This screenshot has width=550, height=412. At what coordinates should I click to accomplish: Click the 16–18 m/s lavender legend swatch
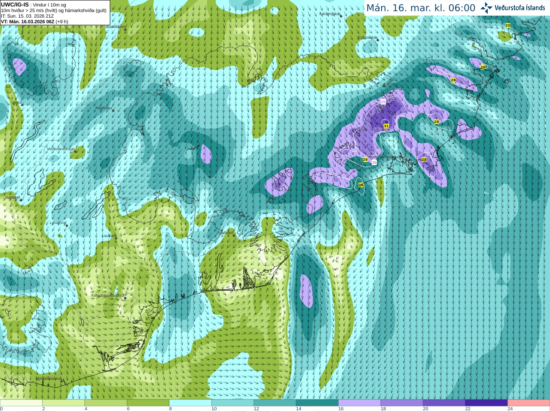click(x=360, y=403)
